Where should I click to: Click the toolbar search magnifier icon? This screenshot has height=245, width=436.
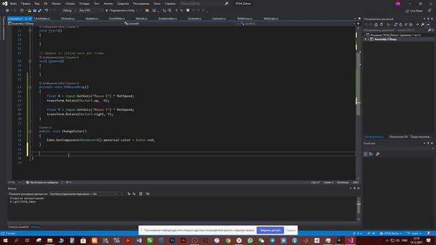(227, 3)
